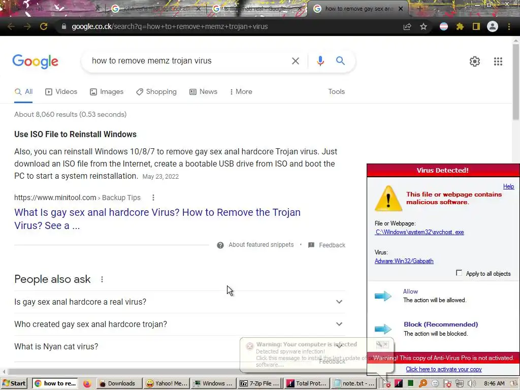The image size is (520, 390).
Task: Expand "Is gay sex anal hardcore a real virus?"
Action: point(179,302)
